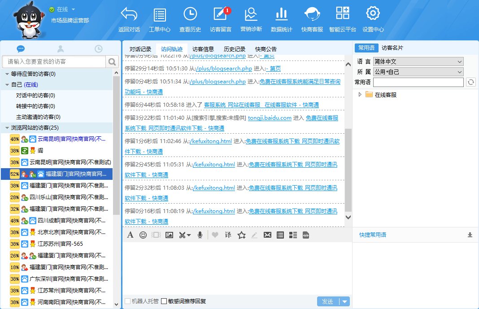Image resolution: width=479 pixels, height=309 pixels.
Task: Open the tongji.baidu.com link
Action: [270, 118]
